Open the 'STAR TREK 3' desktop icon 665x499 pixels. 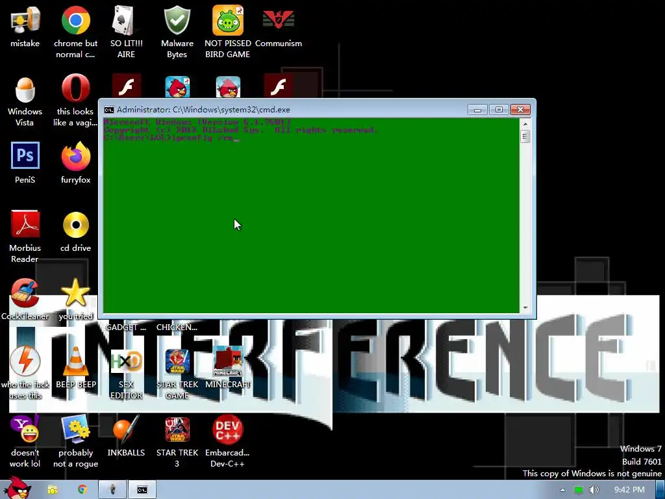pos(177,429)
